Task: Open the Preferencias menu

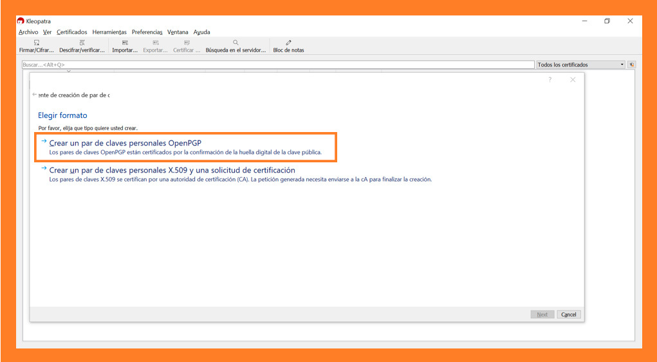Action: pos(147,32)
